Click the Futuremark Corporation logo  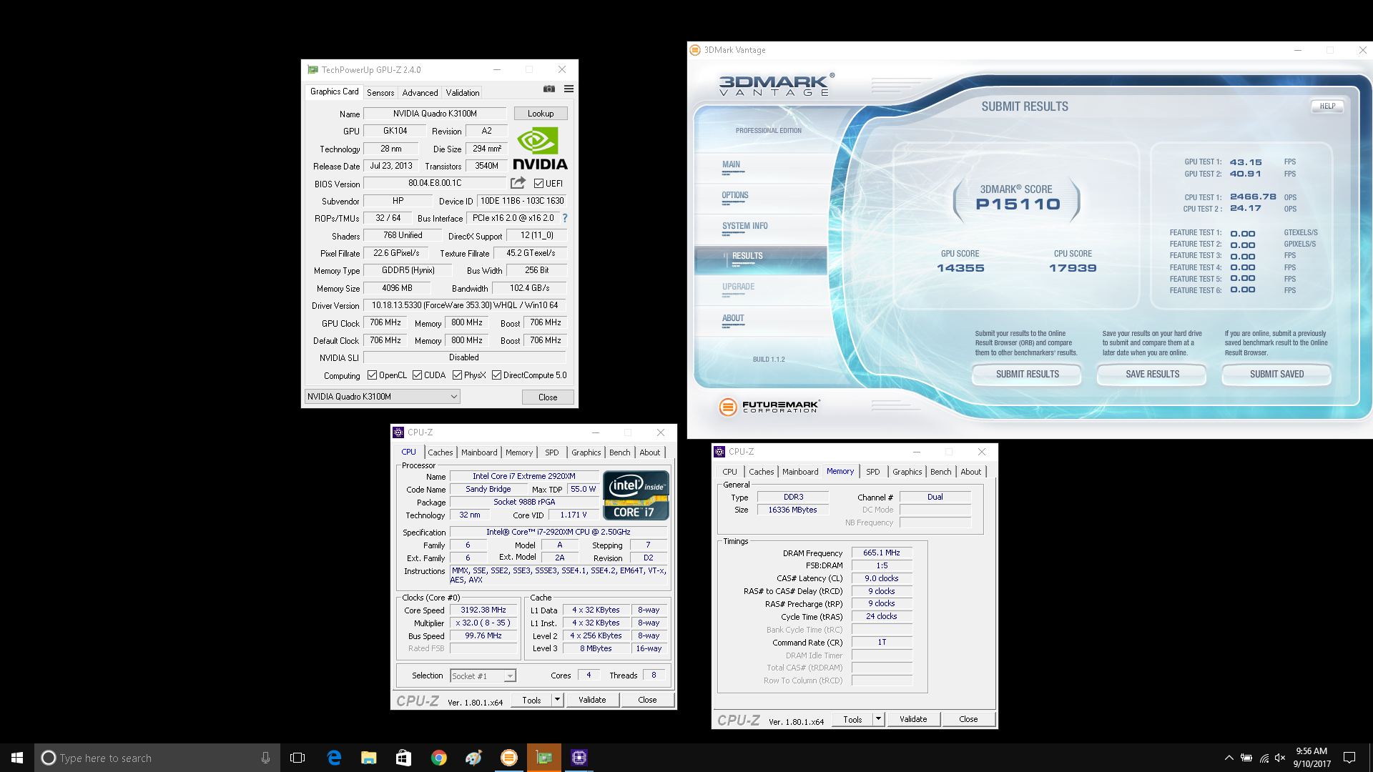point(769,407)
